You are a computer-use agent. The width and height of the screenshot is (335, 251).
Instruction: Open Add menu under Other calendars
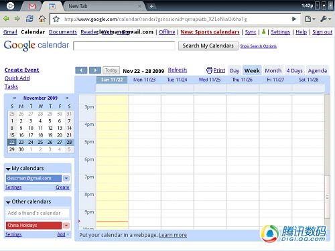(62, 234)
